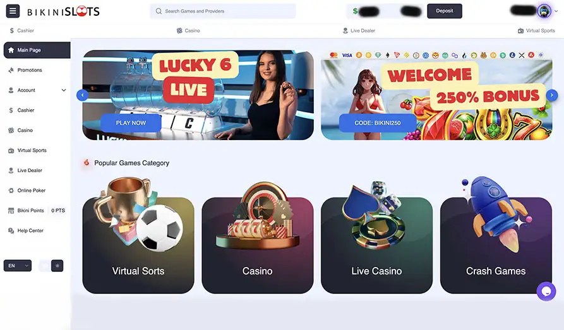Open the live chat support bubble

click(x=546, y=291)
